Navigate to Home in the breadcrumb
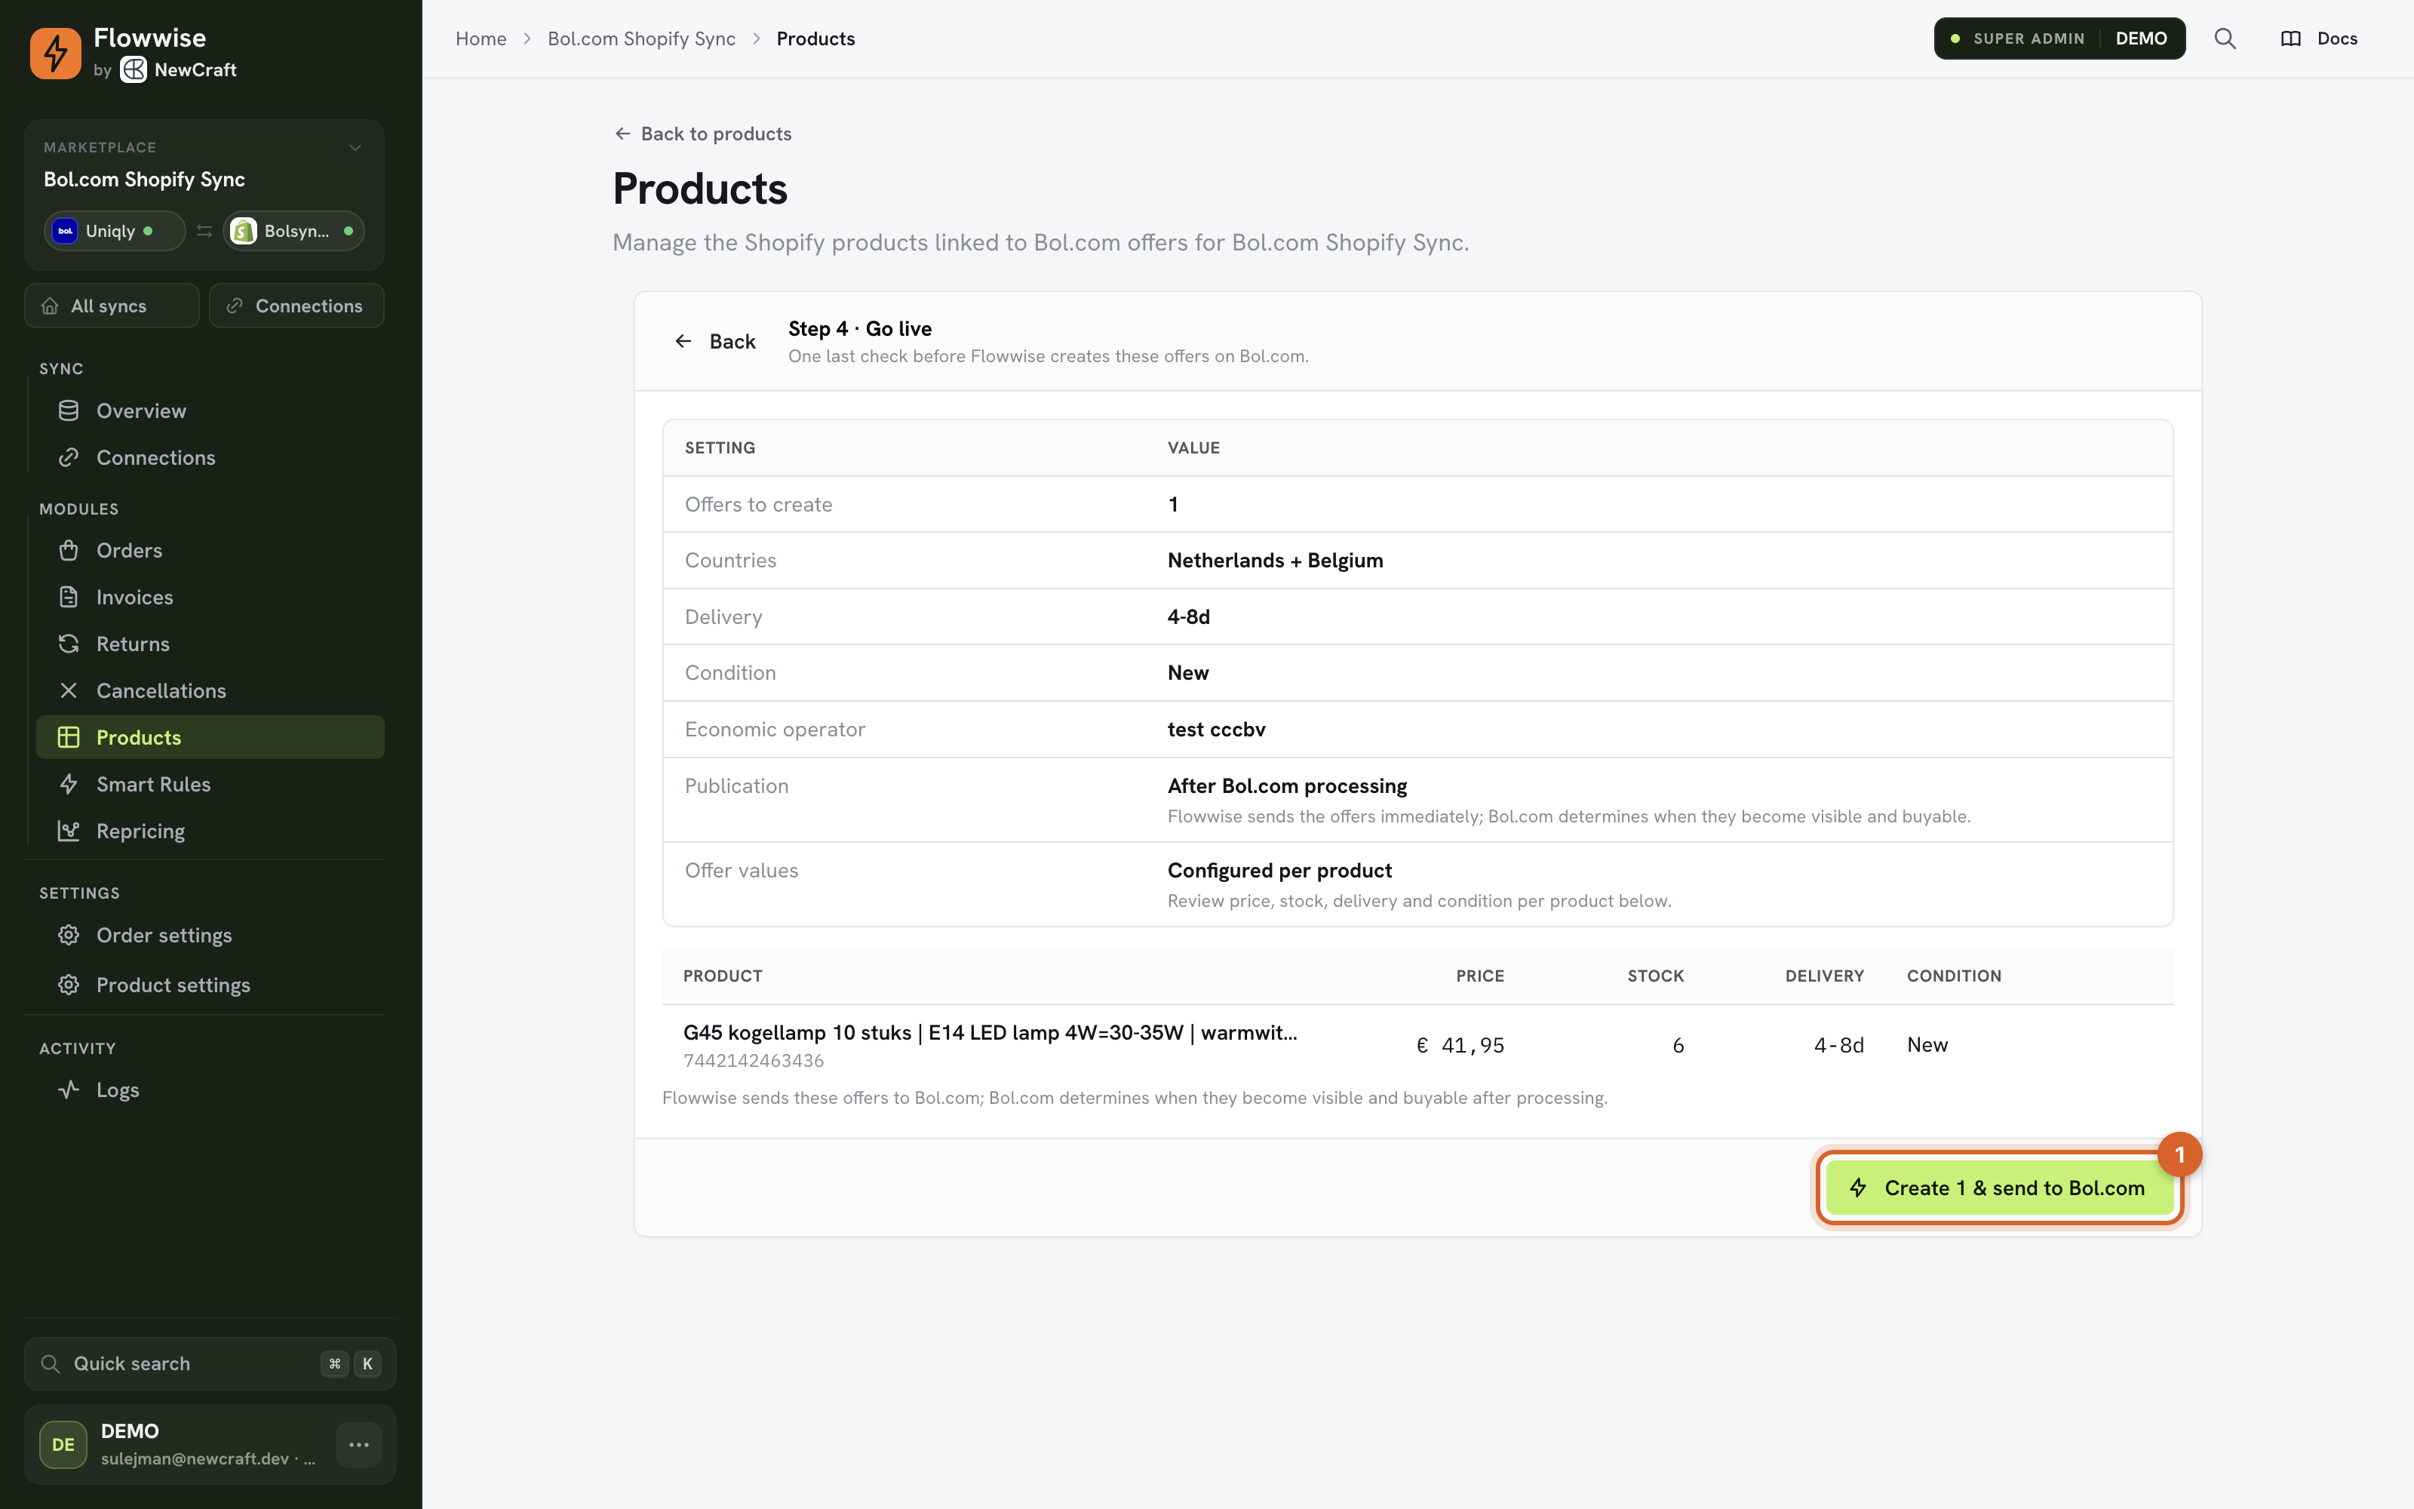2414x1509 pixels. (481, 38)
